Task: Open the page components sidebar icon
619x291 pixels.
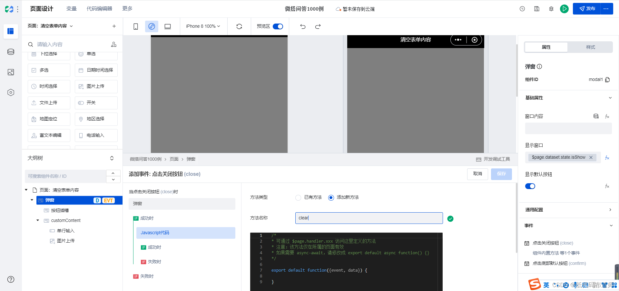Action: (11, 31)
